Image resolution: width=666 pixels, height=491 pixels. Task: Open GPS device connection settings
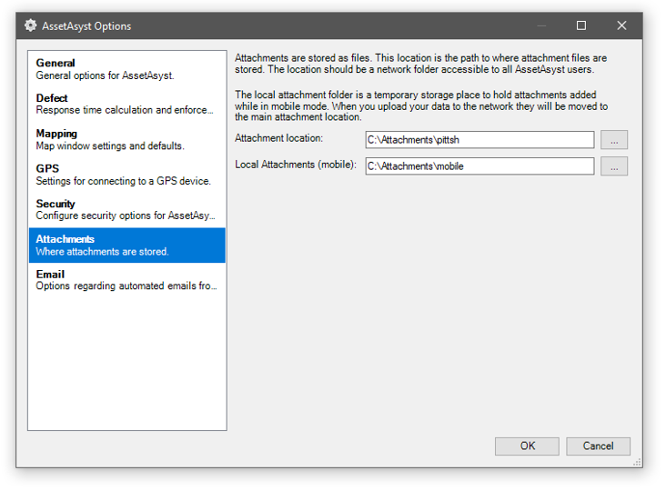(x=126, y=175)
